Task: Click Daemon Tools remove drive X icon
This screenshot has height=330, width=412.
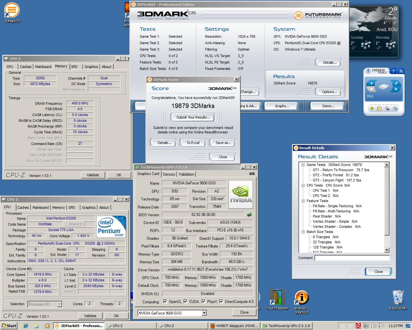Action: 396,89
